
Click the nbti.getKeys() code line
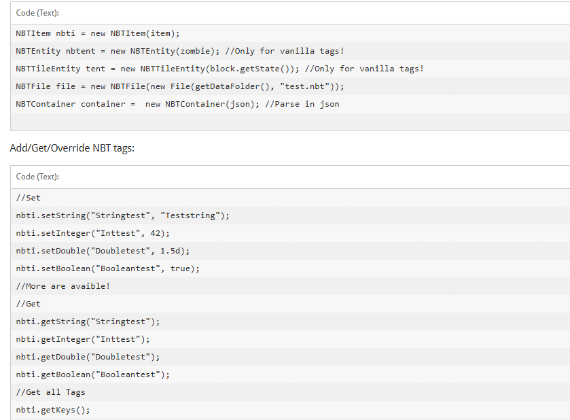coord(53,410)
